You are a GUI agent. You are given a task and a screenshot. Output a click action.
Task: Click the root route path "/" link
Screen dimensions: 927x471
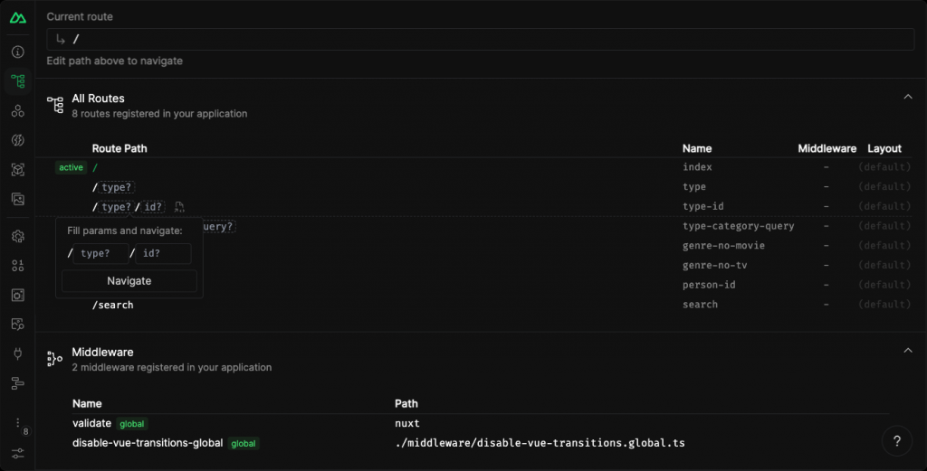pos(94,167)
